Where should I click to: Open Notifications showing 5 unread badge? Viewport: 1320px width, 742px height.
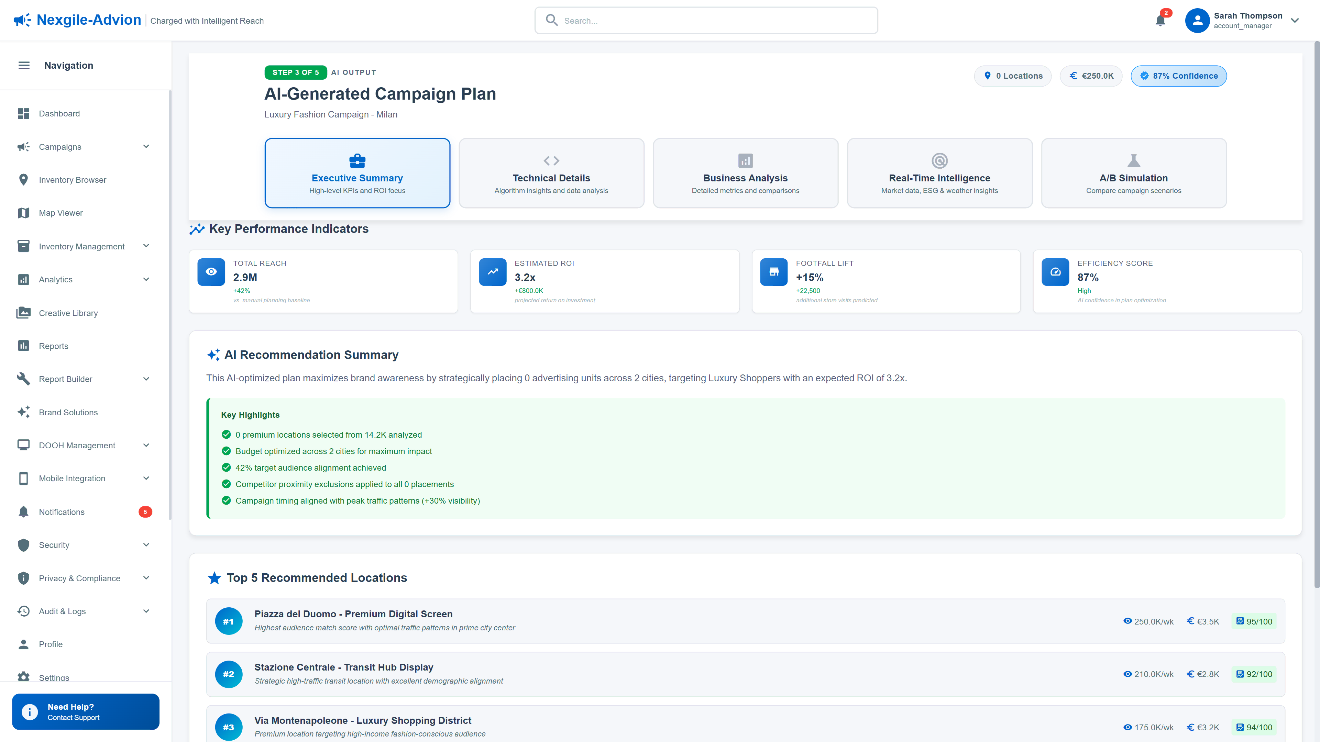click(62, 511)
